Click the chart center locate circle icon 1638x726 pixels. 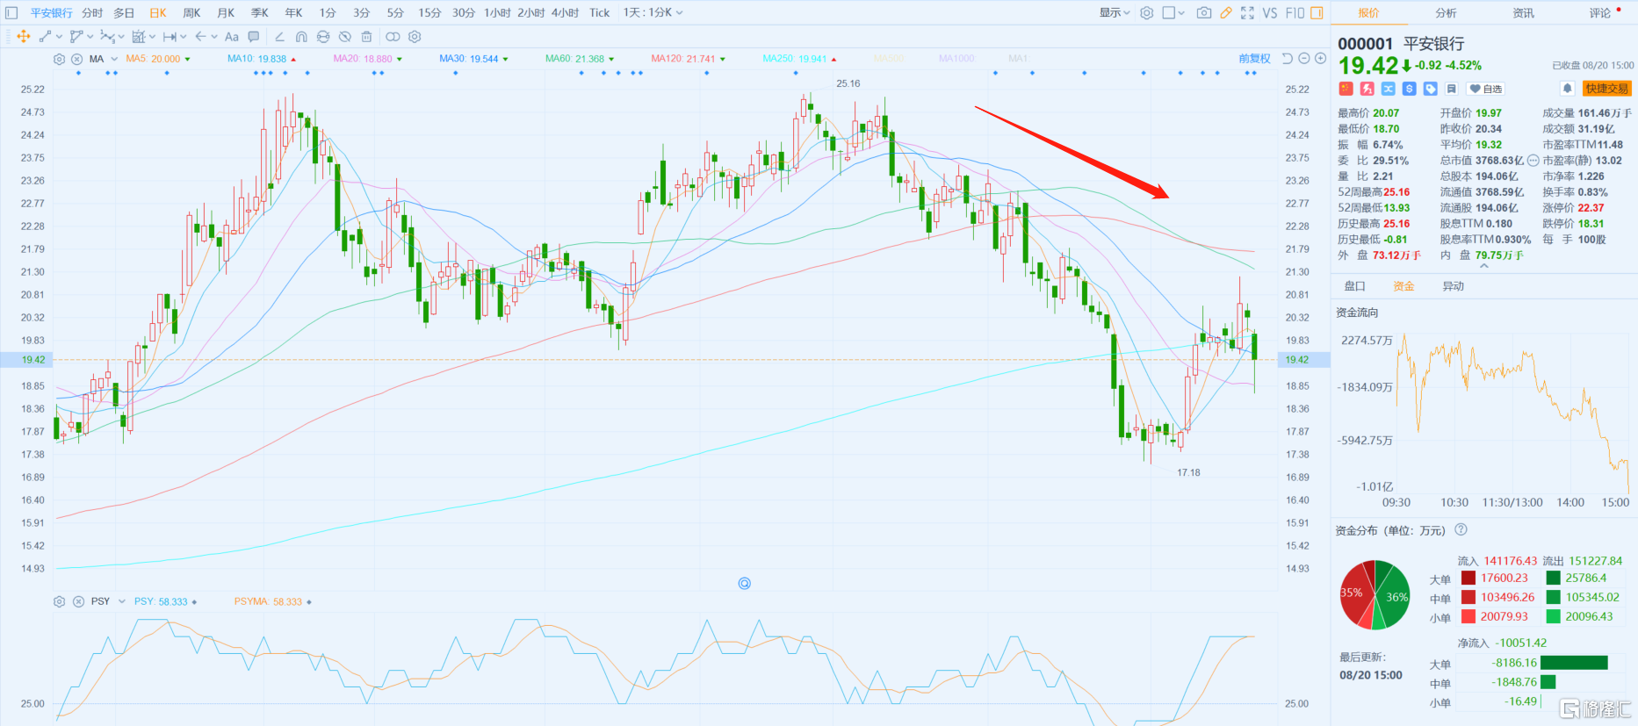click(x=745, y=583)
